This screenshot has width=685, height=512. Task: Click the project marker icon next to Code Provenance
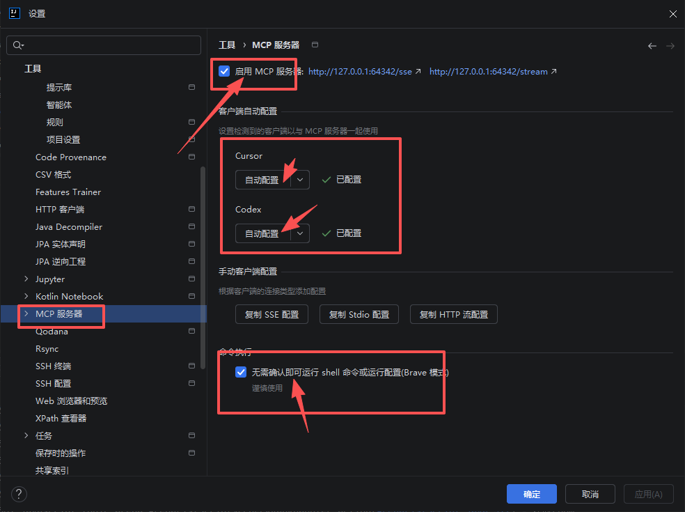[191, 157]
